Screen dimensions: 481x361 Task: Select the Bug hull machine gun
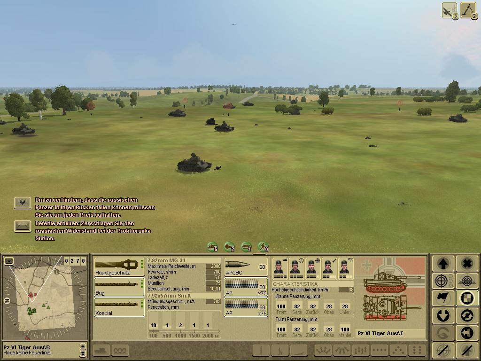[119, 287]
